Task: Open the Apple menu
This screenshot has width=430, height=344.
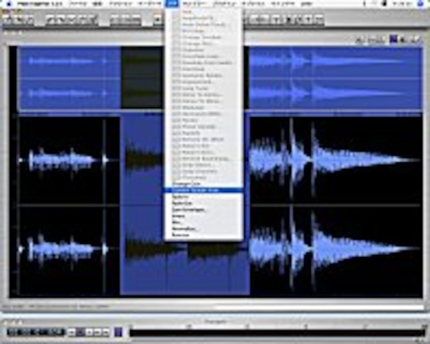Action: pyautogui.click(x=9, y=4)
